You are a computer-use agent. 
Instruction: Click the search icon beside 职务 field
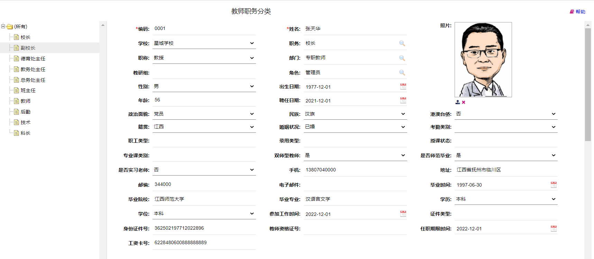click(402, 43)
